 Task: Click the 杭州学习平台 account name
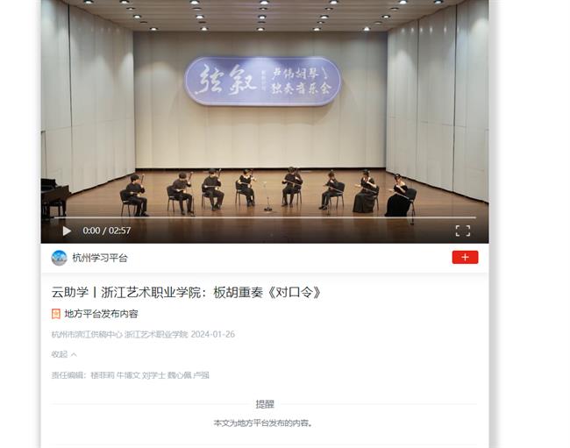point(100,258)
